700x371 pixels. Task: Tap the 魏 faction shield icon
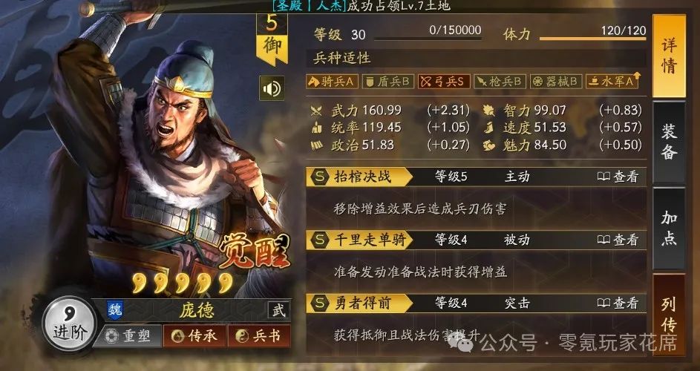click(x=115, y=310)
